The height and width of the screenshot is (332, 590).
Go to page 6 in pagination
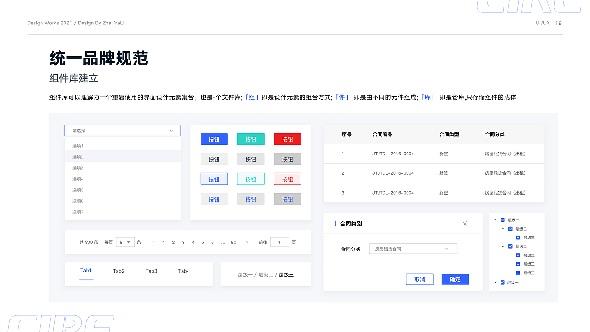pos(212,242)
